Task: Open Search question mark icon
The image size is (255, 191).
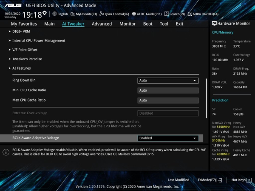Action: (166, 14)
